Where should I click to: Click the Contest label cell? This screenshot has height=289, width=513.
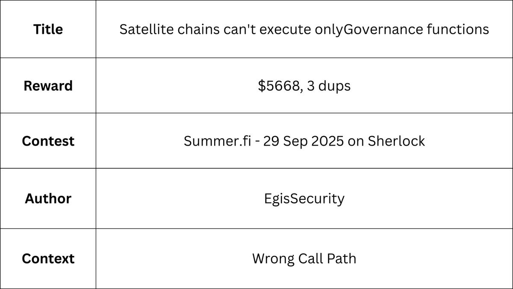pyautogui.click(x=48, y=141)
